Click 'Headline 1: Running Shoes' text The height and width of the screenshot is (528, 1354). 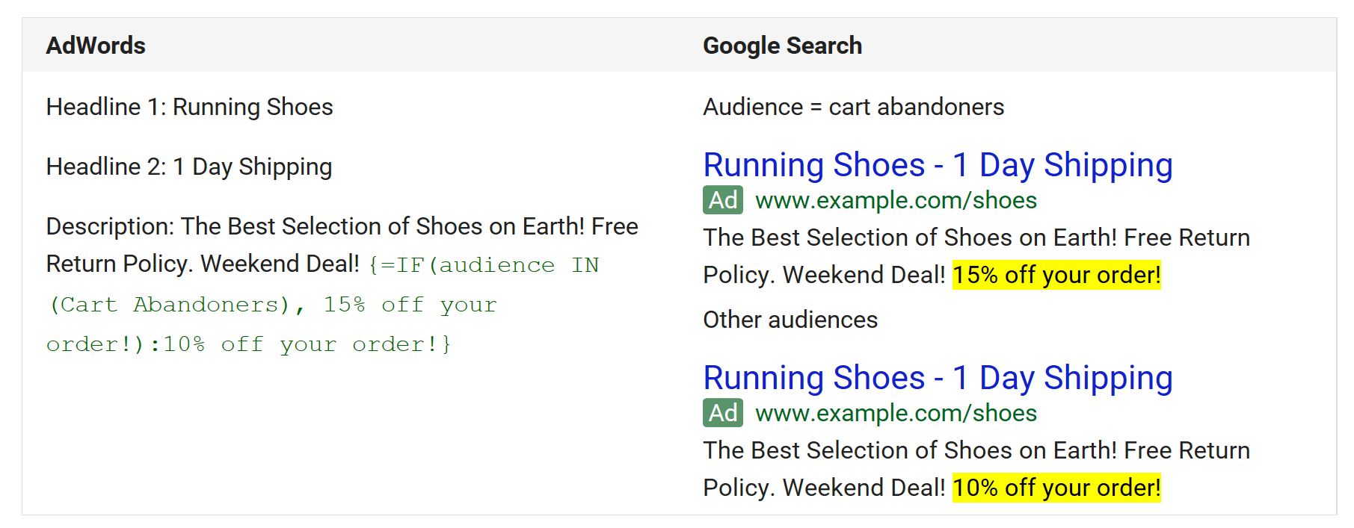point(189,107)
